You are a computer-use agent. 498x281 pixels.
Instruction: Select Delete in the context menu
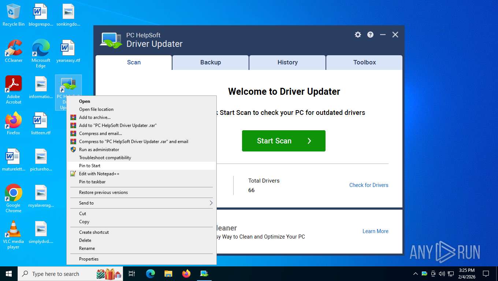coord(141,240)
